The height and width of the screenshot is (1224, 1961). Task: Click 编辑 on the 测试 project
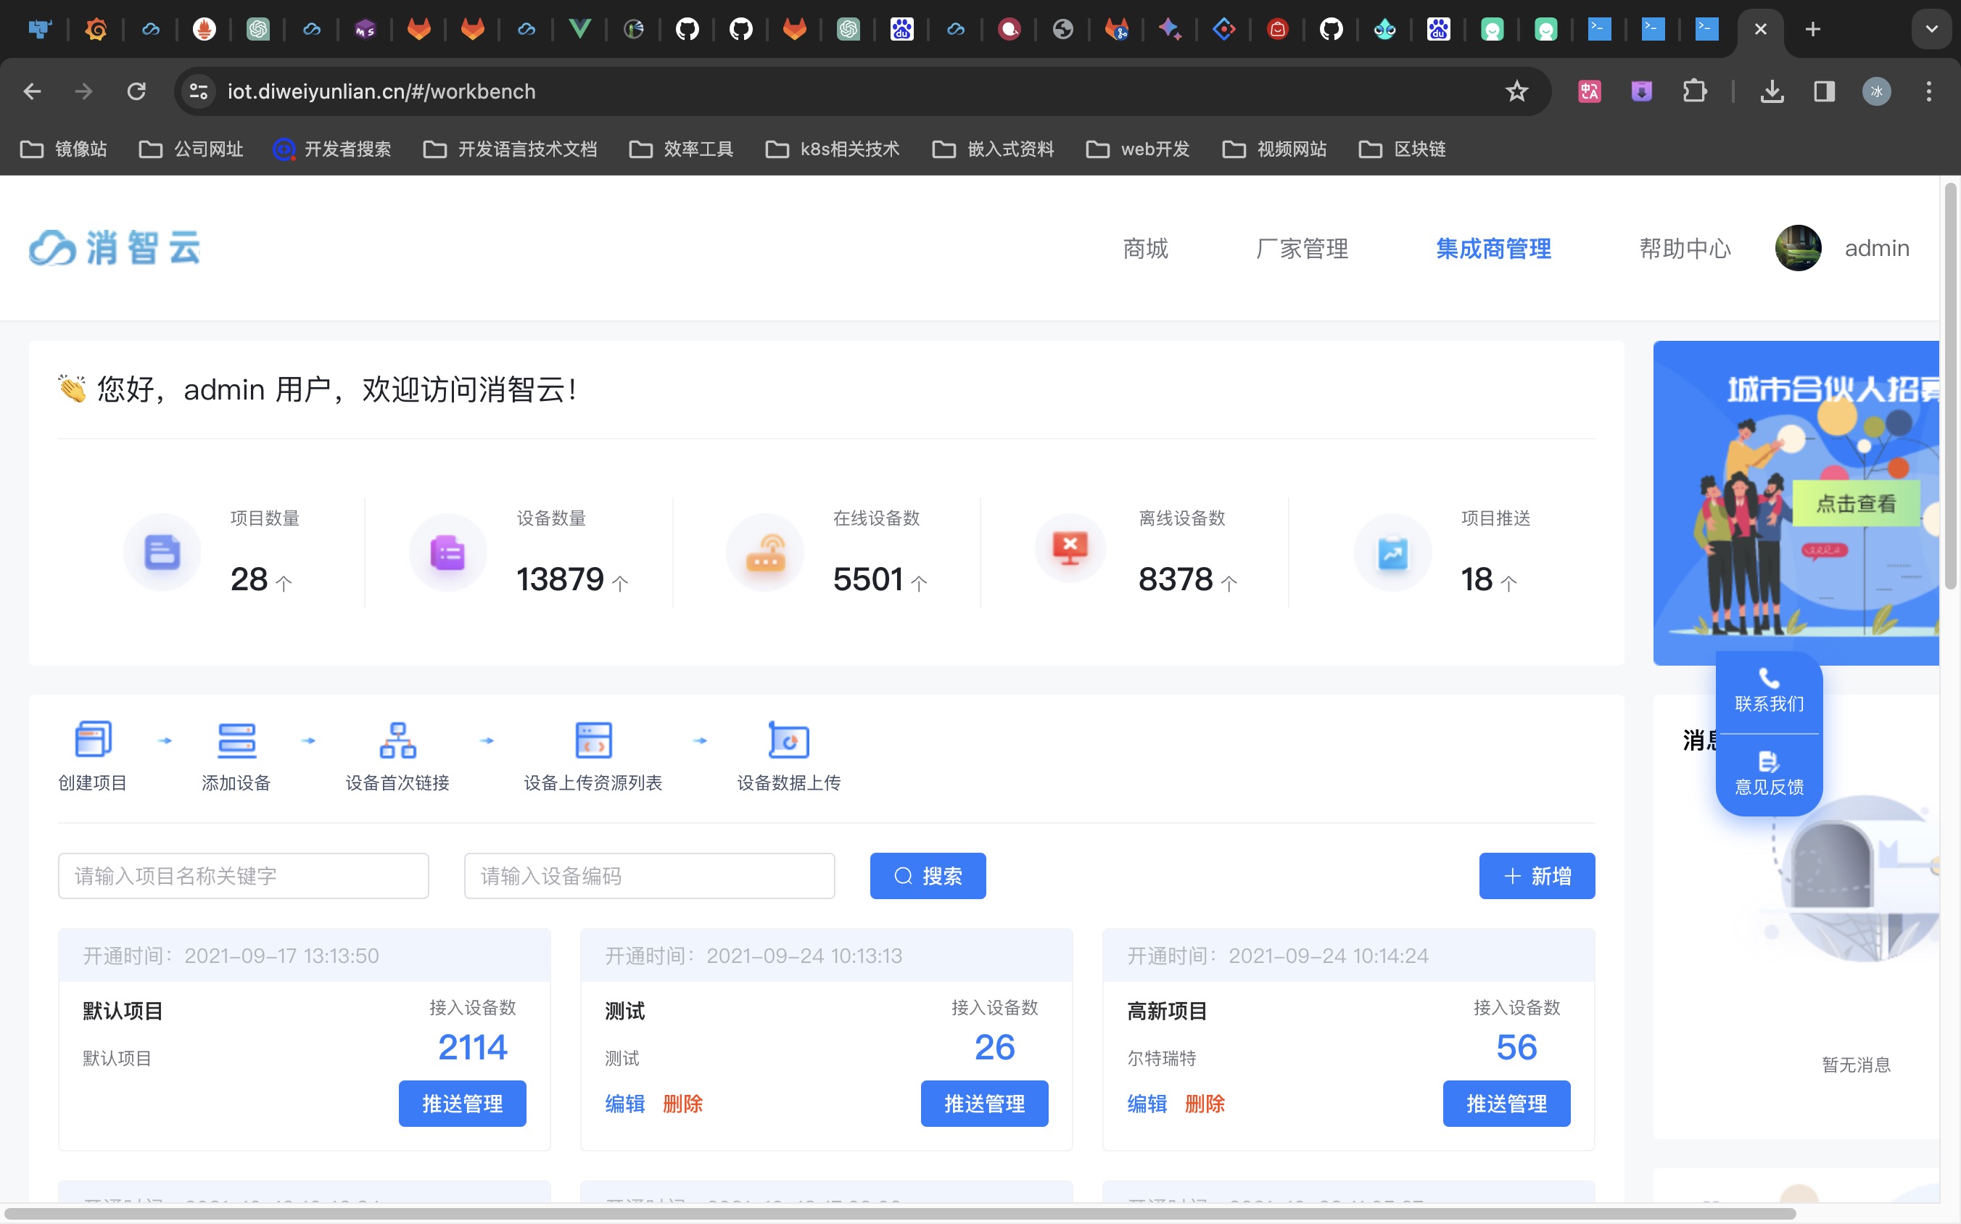coord(625,1104)
